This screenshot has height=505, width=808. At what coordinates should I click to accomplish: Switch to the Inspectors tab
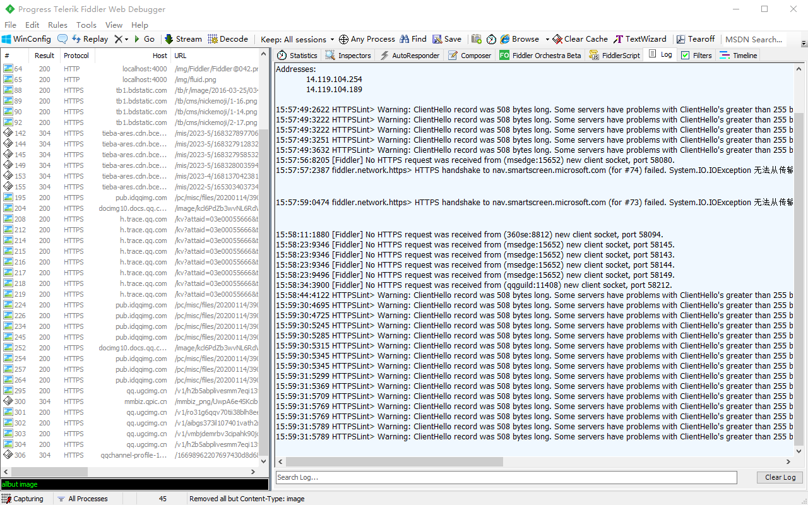point(348,56)
